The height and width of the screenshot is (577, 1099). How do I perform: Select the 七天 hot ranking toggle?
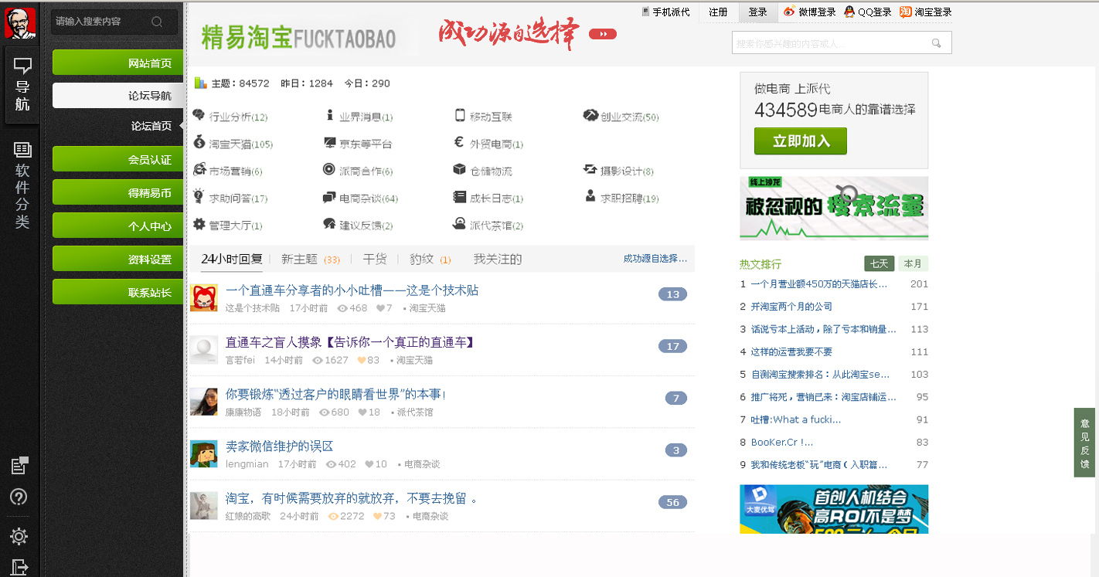point(879,263)
